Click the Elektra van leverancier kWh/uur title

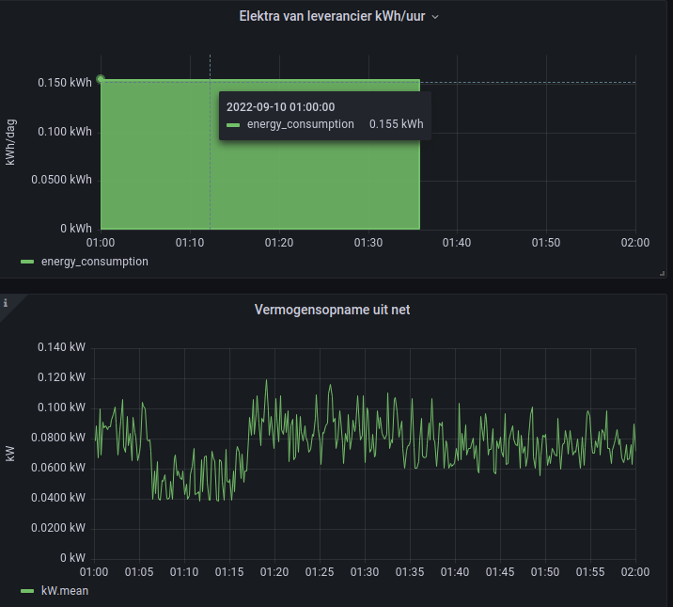(x=332, y=16)
